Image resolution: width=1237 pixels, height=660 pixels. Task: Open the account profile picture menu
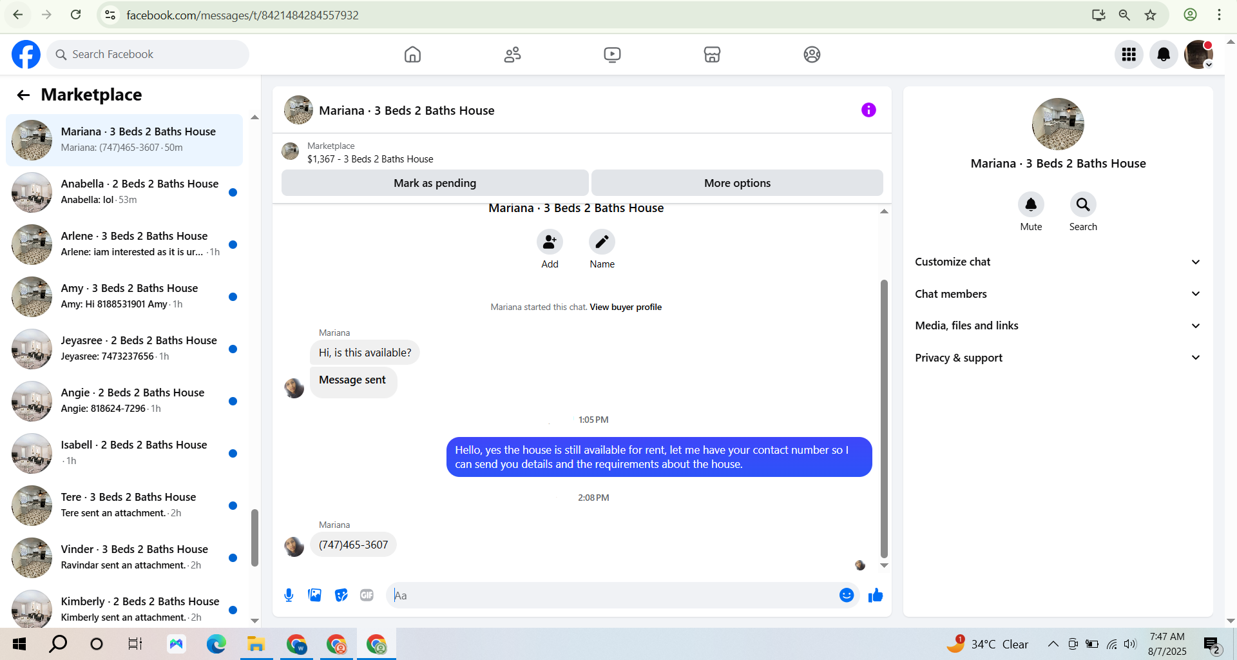click(x=1198, y=55)
